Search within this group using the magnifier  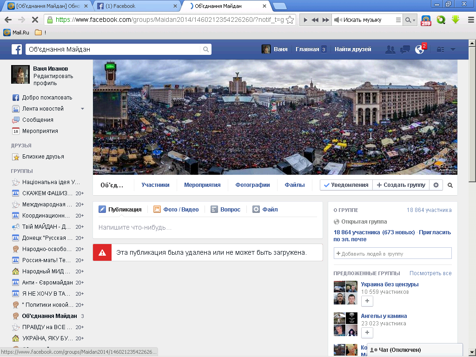(450, 185)
